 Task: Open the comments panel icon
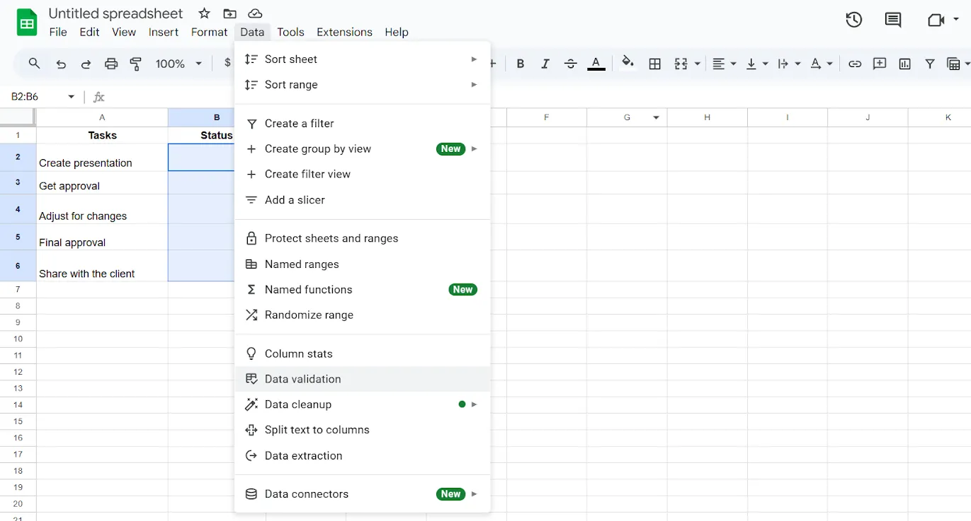(x=893, y=20)
